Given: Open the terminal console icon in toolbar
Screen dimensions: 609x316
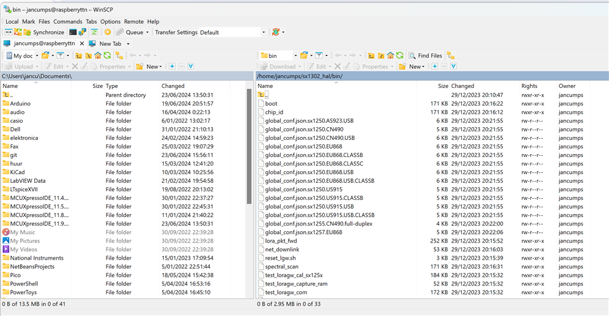Looking at the screenshot, I should 73,32.
